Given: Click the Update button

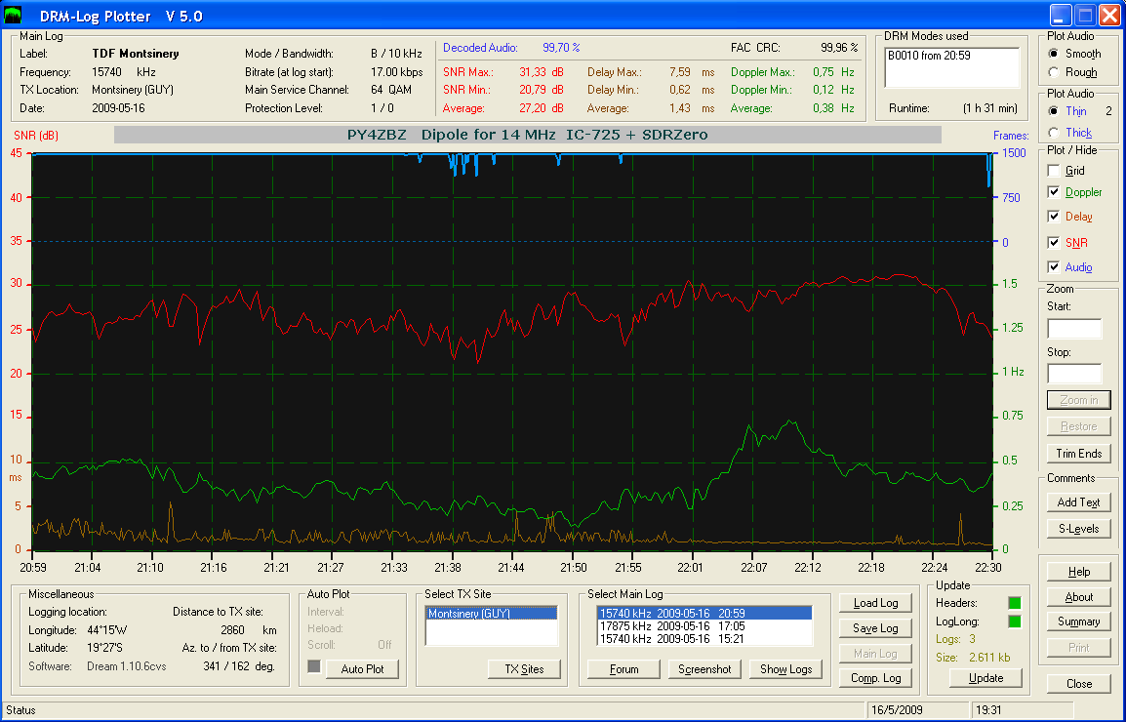Looking at the screenshot, I should [x=984, y=677].
